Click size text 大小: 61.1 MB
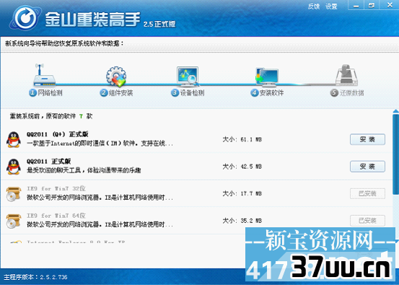The image size is (399, 285). [242, 139]
